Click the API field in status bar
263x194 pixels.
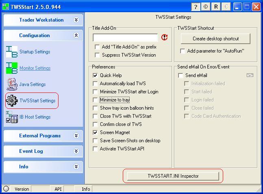(x=69, y=189)
